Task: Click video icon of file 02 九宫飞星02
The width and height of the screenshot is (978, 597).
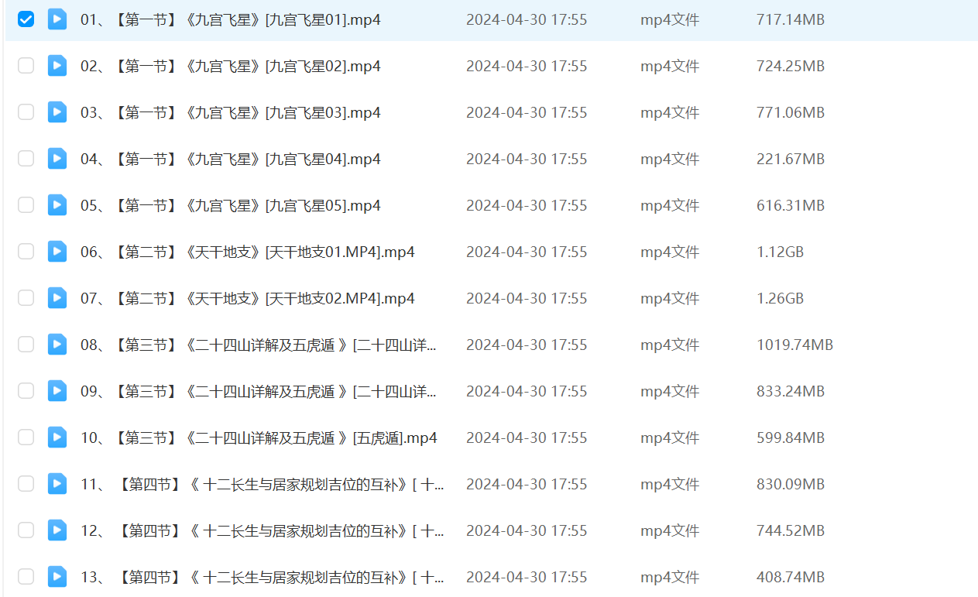Action: (57, 66)
